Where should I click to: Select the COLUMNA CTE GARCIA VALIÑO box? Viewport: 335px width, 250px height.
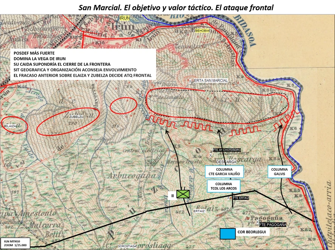224,171
